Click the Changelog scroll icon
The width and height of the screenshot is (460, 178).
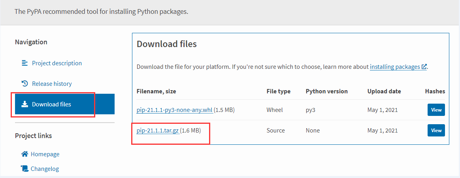(x=25, y=169)
